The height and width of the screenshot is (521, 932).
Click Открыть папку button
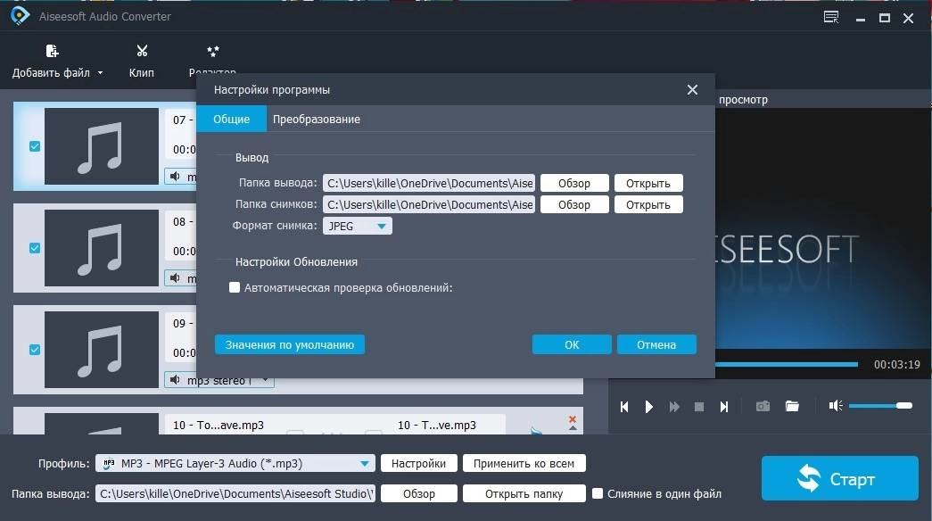[x=524, y=493]
